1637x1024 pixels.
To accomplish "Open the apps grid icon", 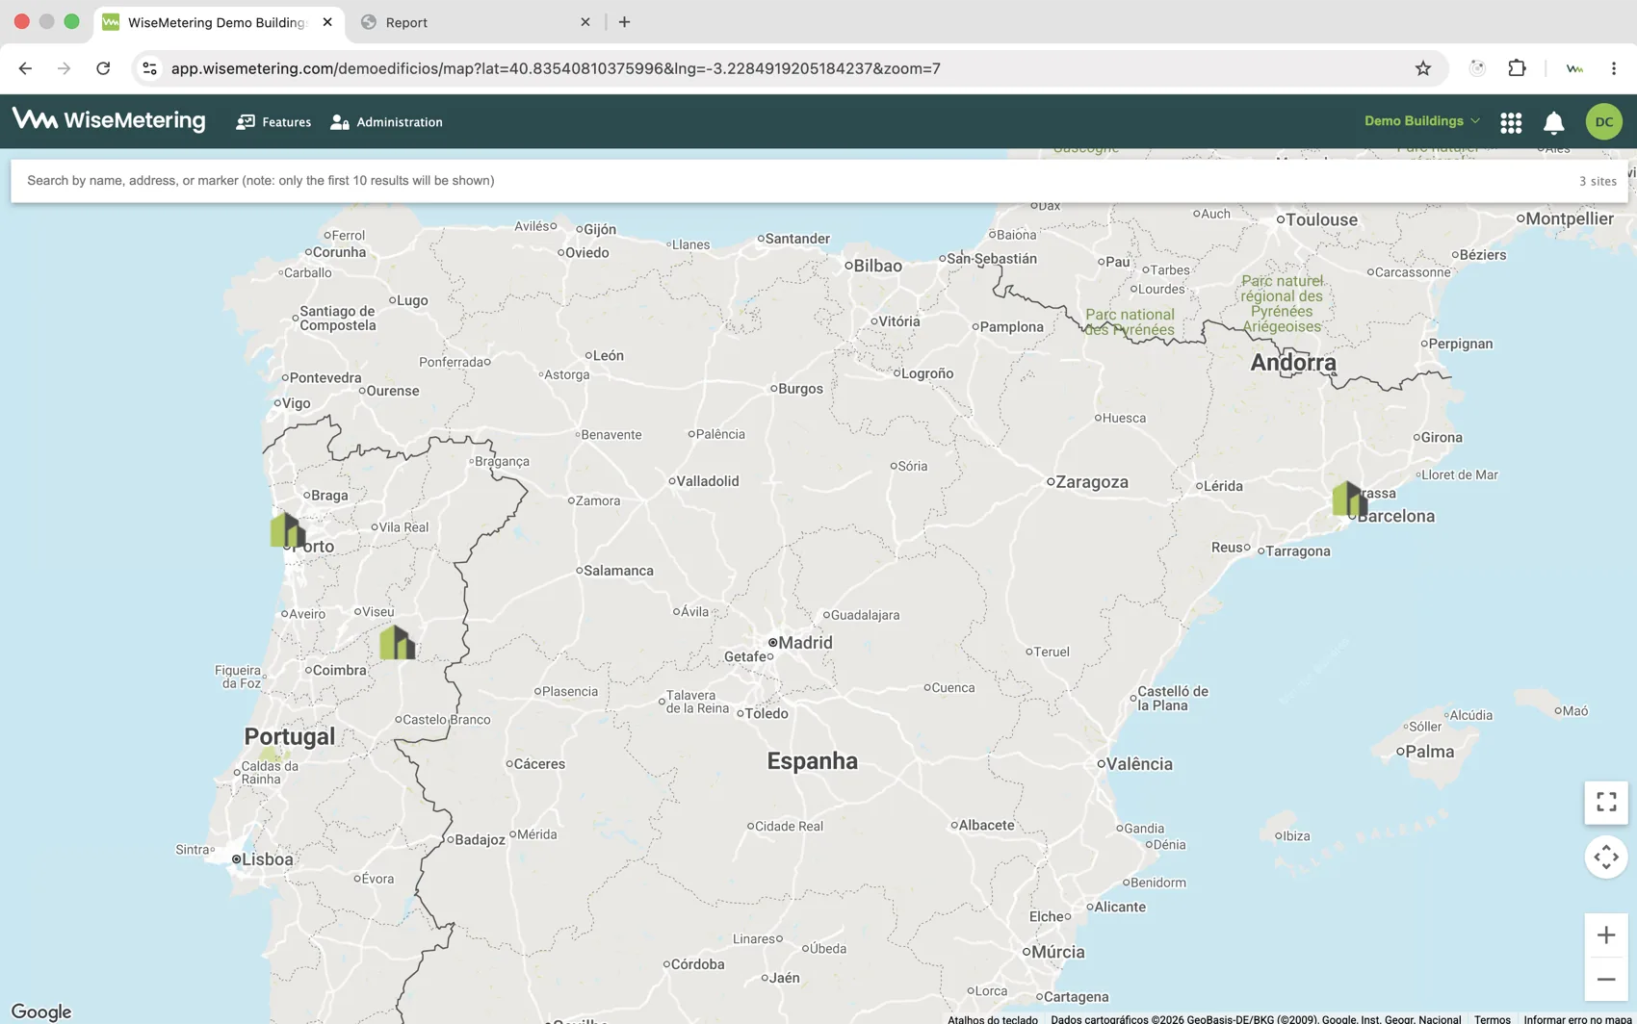I will (x=1511, y=122).
